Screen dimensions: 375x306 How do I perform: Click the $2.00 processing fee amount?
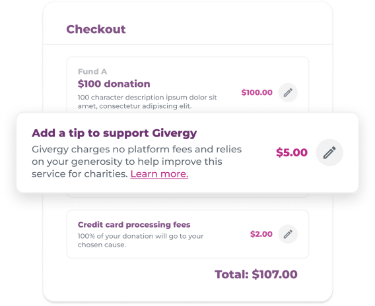[261, 234]
